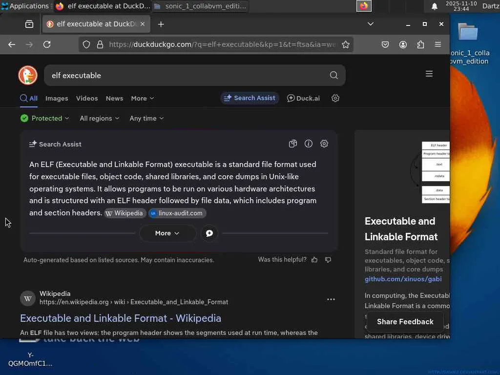Open sonic_1_collabvm_edition desktop folder icon

point(468,32)
